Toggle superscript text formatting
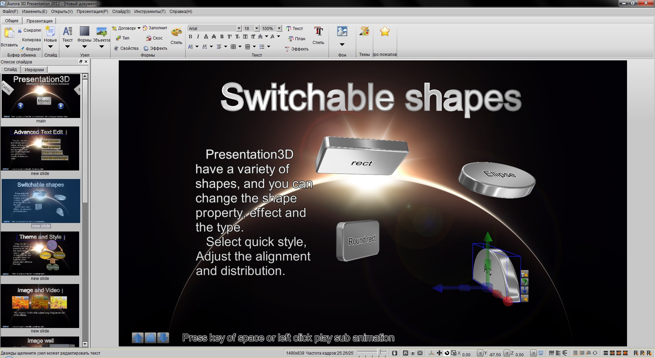 tap(229, 36)
